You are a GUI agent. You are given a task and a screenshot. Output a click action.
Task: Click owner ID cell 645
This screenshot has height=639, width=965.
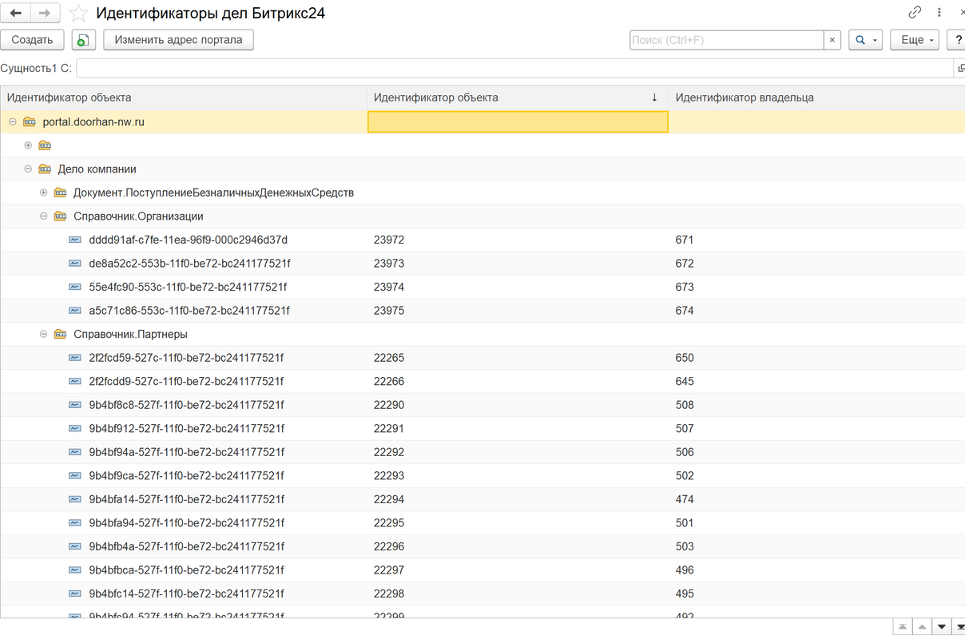[x=684, y=381]
